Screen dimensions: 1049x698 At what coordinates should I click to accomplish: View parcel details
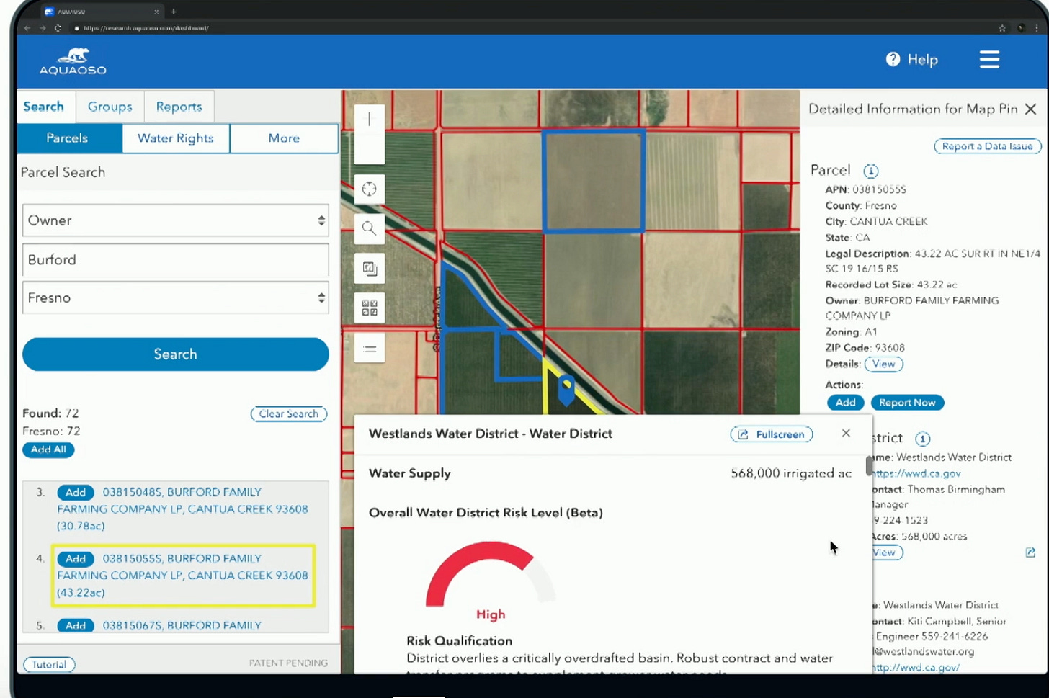coord(883,364)
